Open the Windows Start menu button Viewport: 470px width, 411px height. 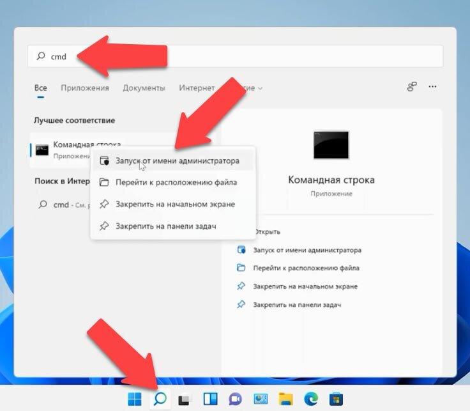(135, 399)
